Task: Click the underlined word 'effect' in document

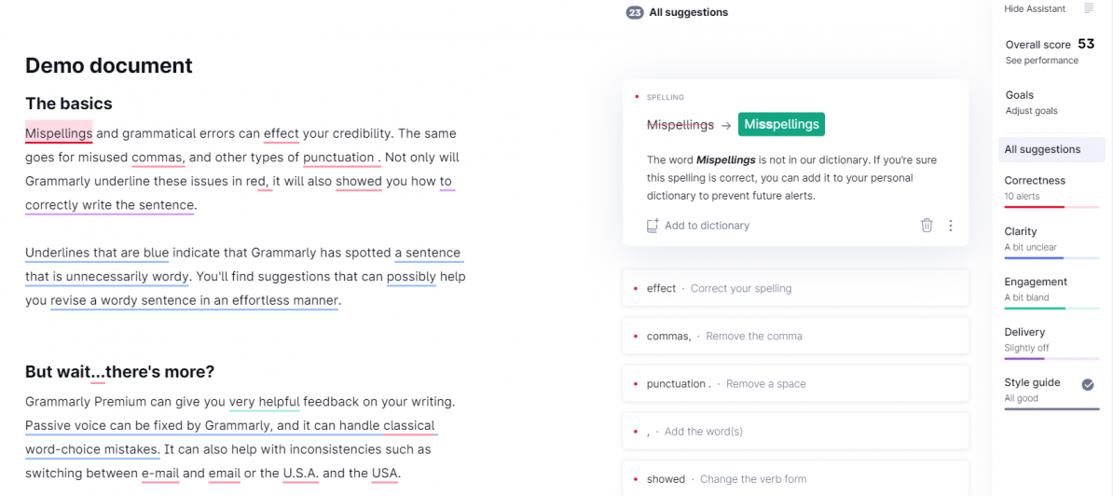Action: [x=282, y=133]
